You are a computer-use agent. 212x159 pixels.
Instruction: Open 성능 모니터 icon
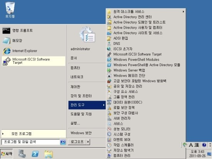pyautogui.click(x=109, y=129)
